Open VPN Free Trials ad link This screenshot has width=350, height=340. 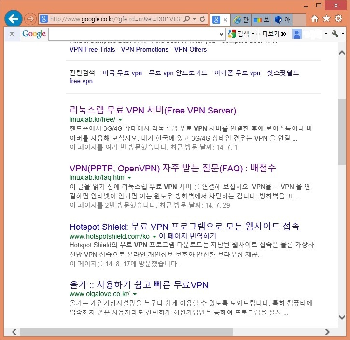(x=92, y=49)
